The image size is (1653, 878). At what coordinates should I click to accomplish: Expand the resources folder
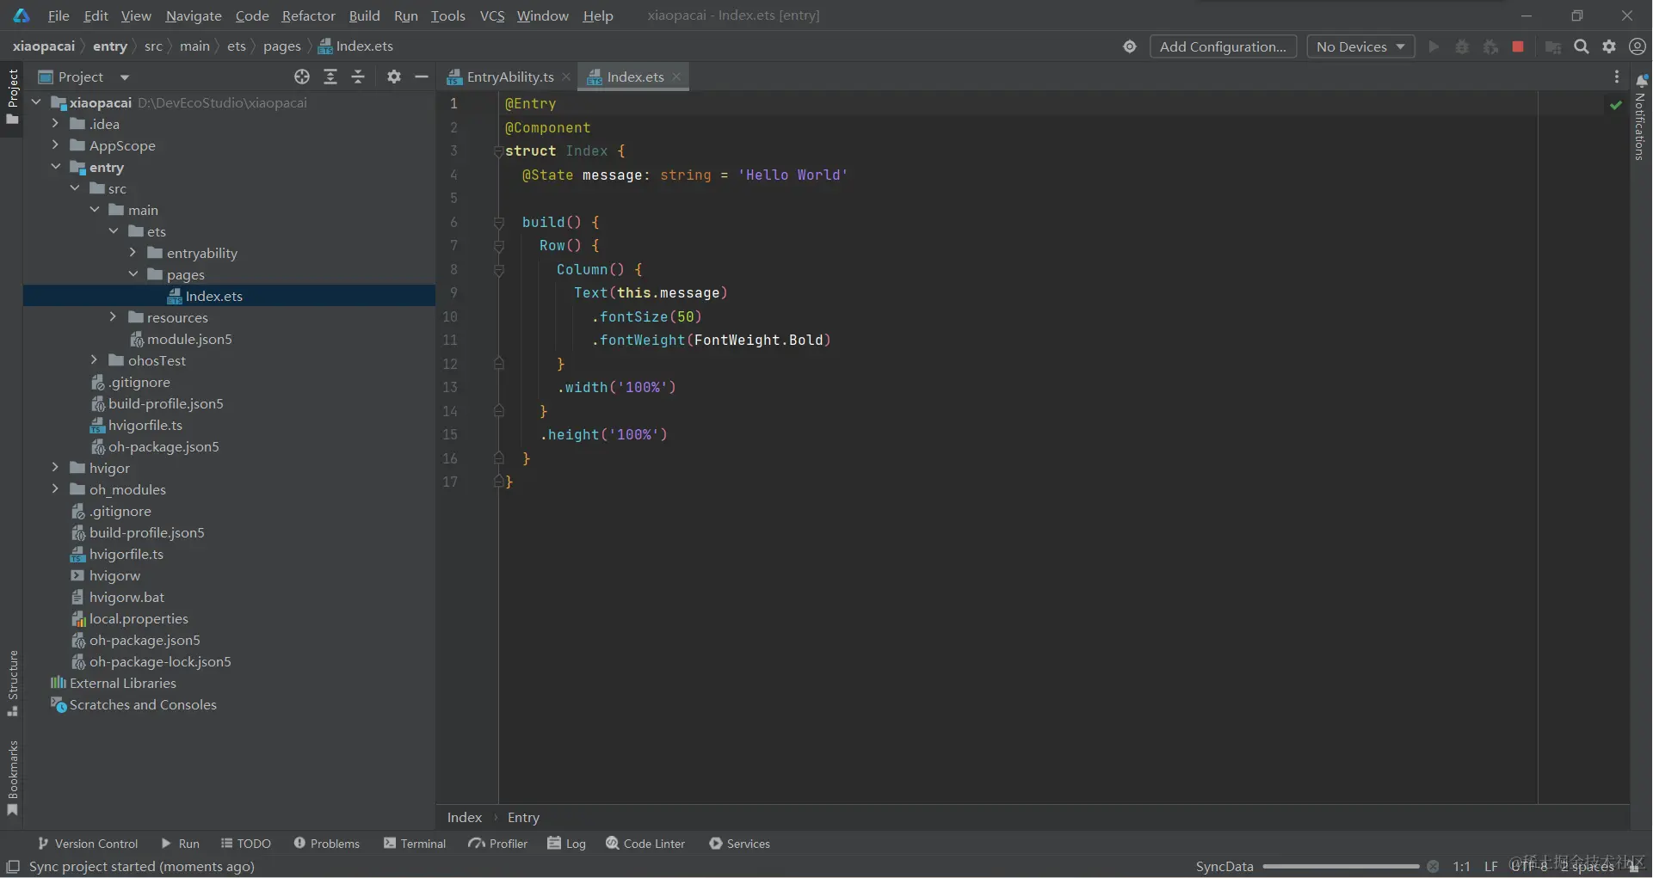tap(113, 317)
